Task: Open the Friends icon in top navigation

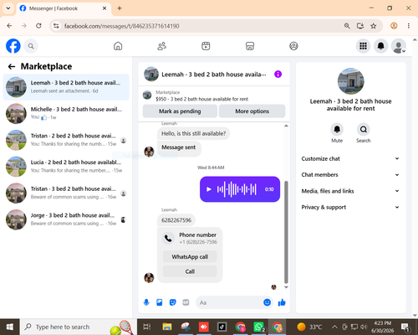Action: (162, 46)
